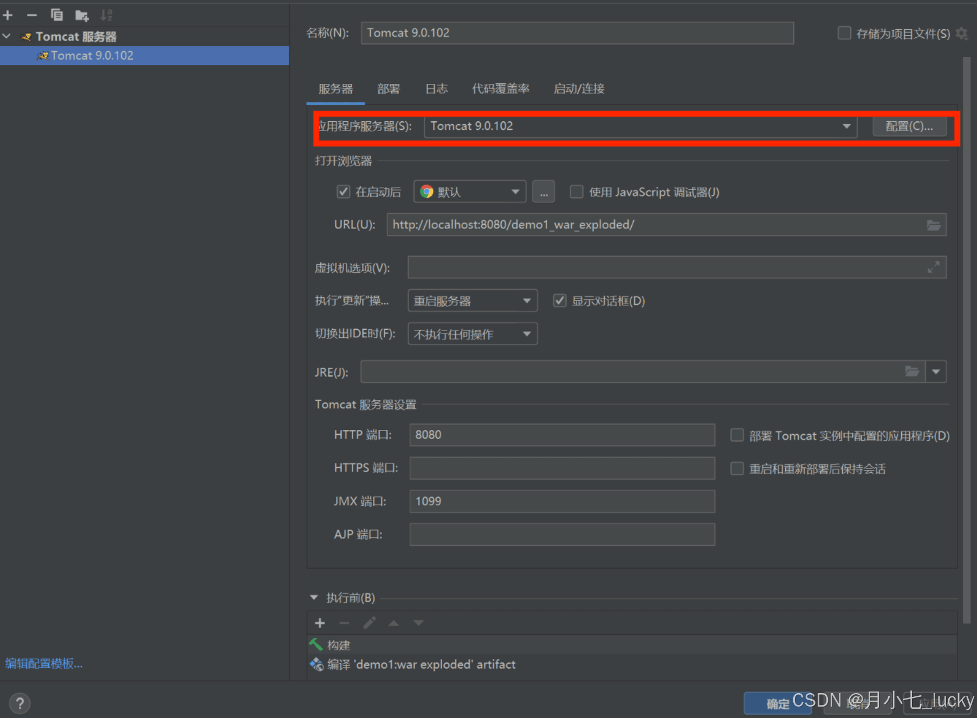Click folder icon in the JRE field
Screen dimensions: 977x718
pyautogui.click(x=913, y=372)
